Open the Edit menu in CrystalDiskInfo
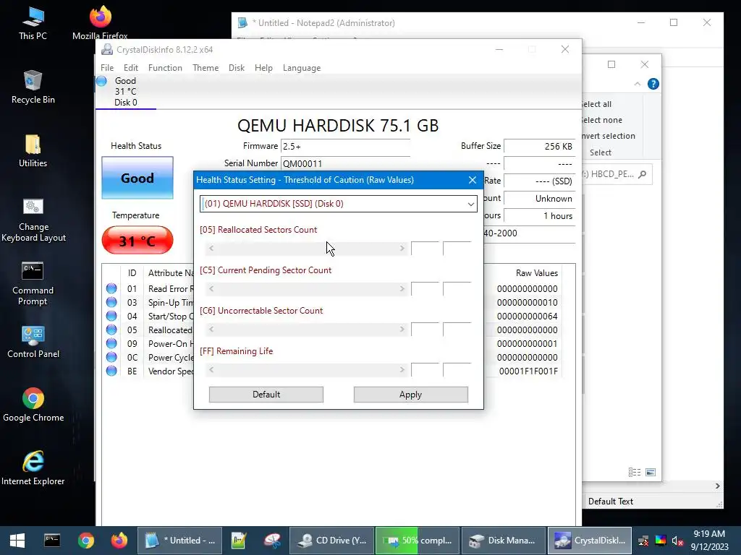The width and height of the screenshot is (741, 555). (131, 68)
